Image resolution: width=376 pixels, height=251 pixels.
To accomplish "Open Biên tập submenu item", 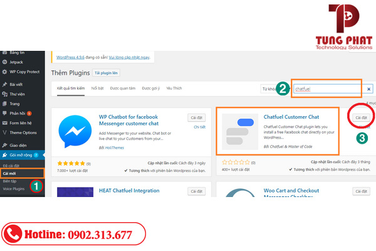I will click(9, 181).
